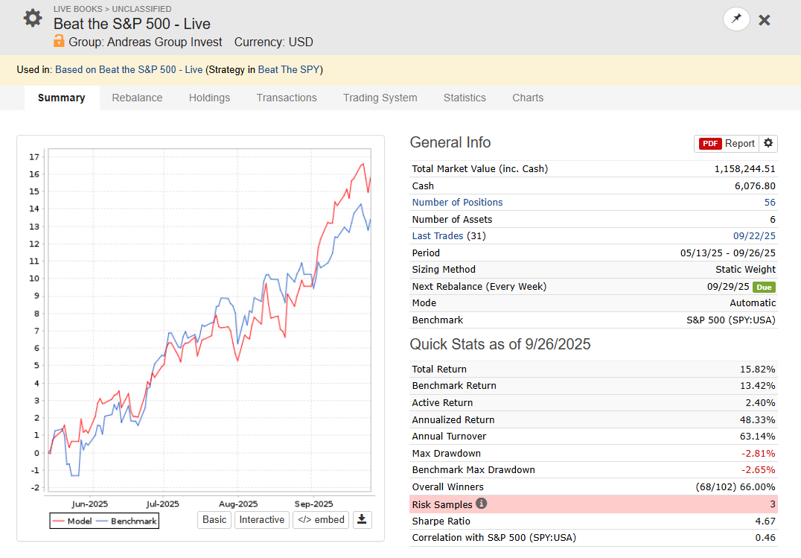This screenshot has width=801, height=558.
Task: Click the Active Return 2.40% value
Action: (760, 403)
